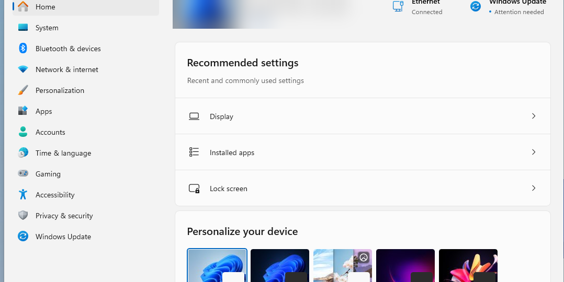Open the Personalization category
Viewport: 564px width, 282px height.
click(86, 90)
